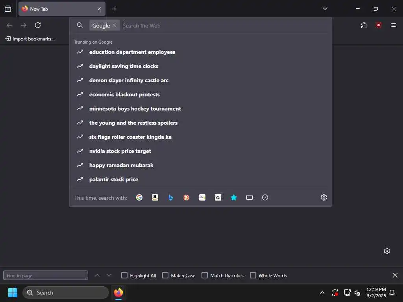Select suggestion daylight saving time clocks
This screenshot has height=302, width=403.
[200, 66]
